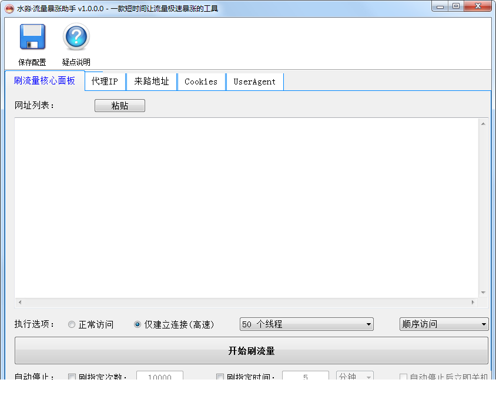Click the 开始刷流量 start button

pos(252,351)
